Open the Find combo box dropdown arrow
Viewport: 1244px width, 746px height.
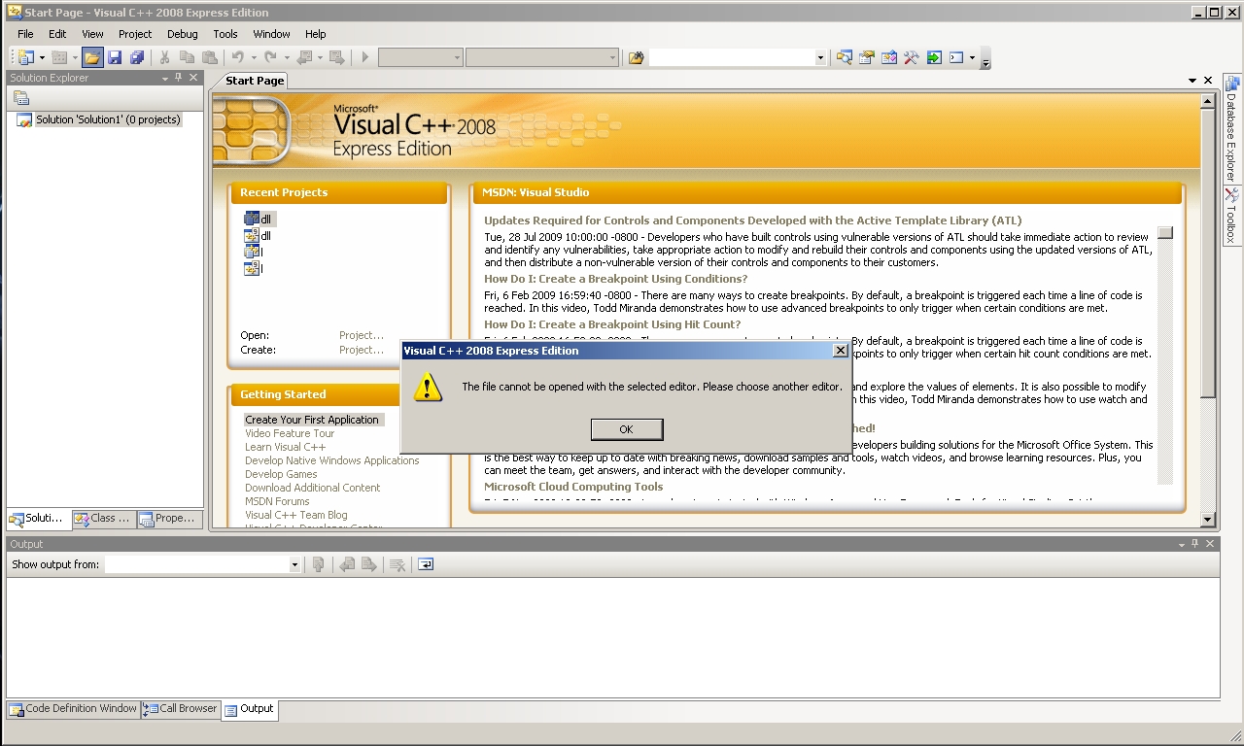820,58
